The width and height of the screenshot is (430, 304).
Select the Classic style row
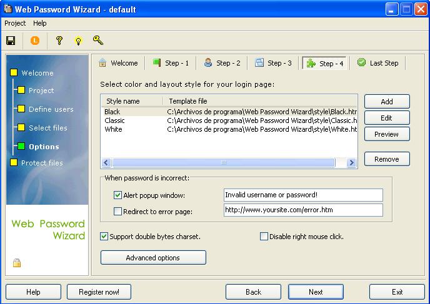point(229,120)
